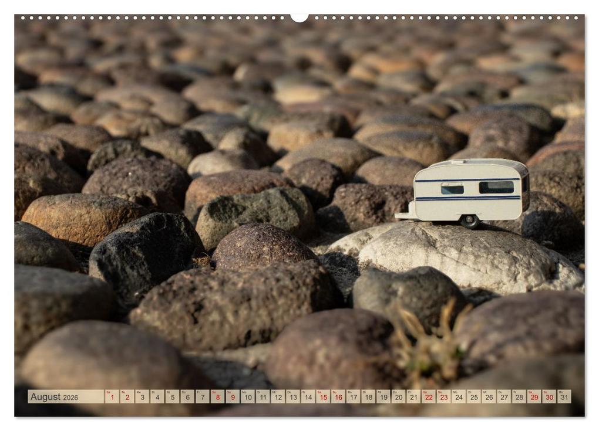Select day 27 in the calendar strip
The width and height of the screenshot is (599, 431).
[504, 396]
